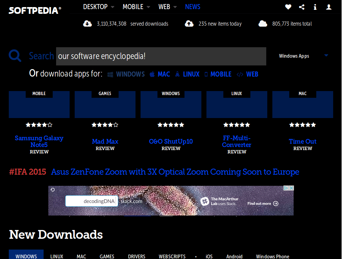The width and height of the screenshot is (346, 259).
Task: Open the share icon in the header
Action: (x=301, y=7)
